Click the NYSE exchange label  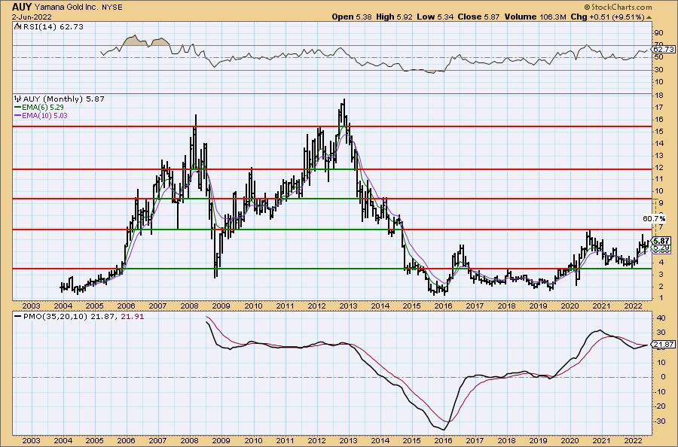[x=112, y=8]
